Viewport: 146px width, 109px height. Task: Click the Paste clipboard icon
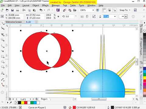(34, 10)
